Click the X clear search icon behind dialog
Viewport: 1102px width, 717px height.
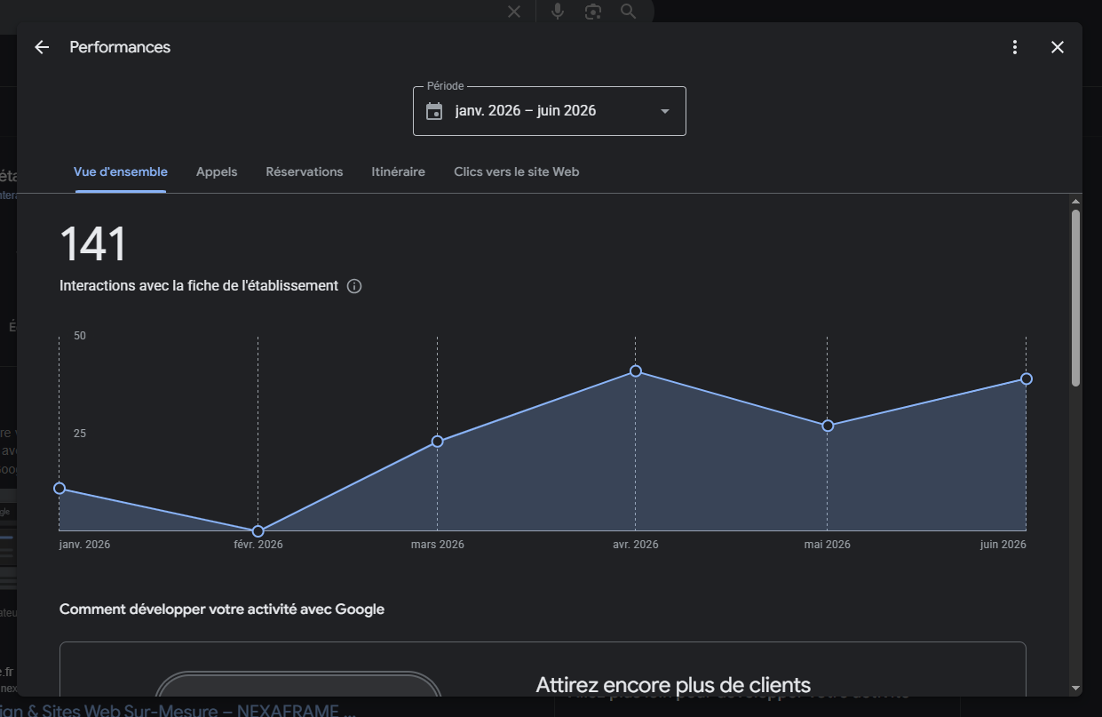[514, 12]
